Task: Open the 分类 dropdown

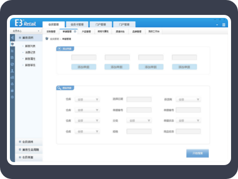Action: pyautogui.click(x=139, y=120)
